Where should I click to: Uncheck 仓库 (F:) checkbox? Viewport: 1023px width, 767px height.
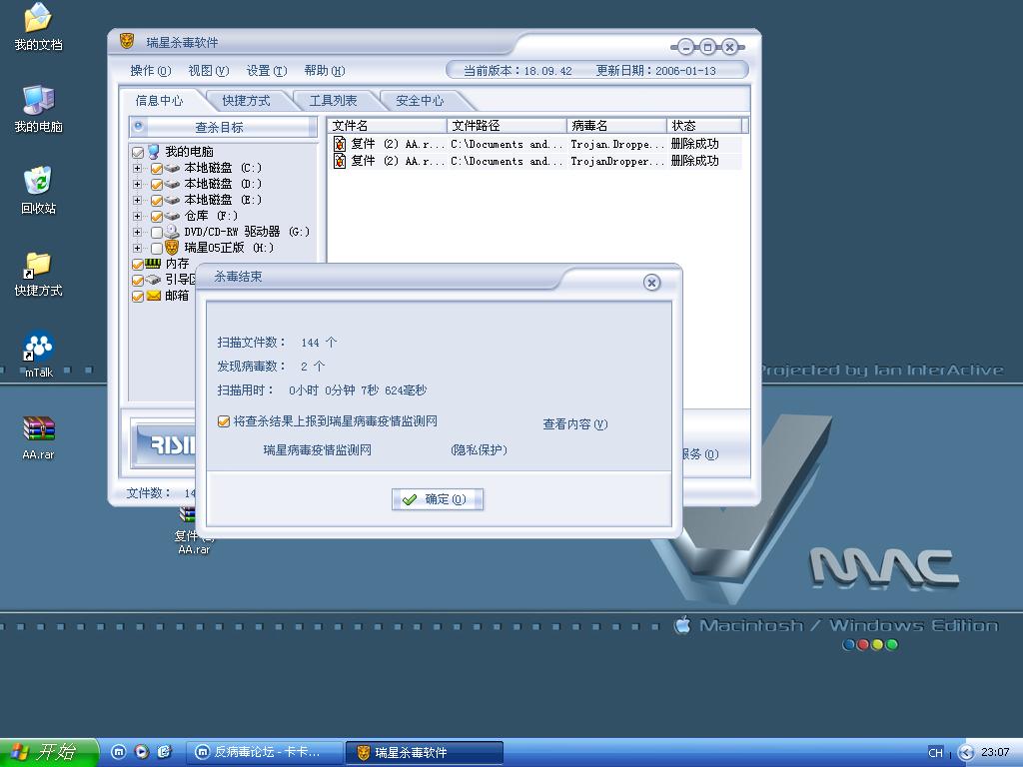coord(157,216)
